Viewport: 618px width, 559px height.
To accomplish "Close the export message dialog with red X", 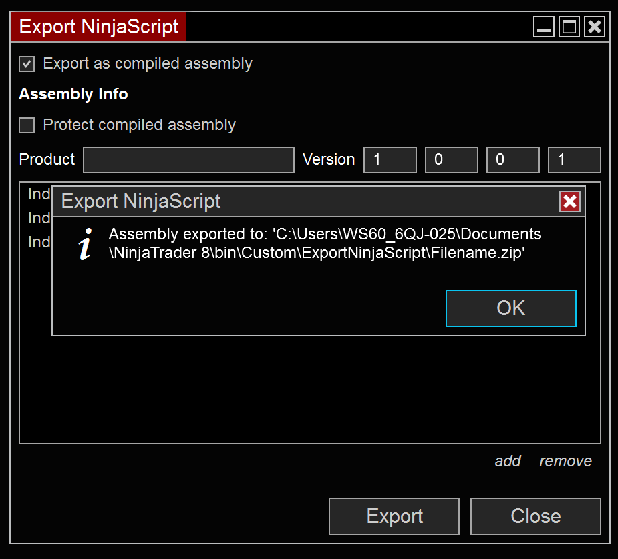I will (x=570, y=201).
